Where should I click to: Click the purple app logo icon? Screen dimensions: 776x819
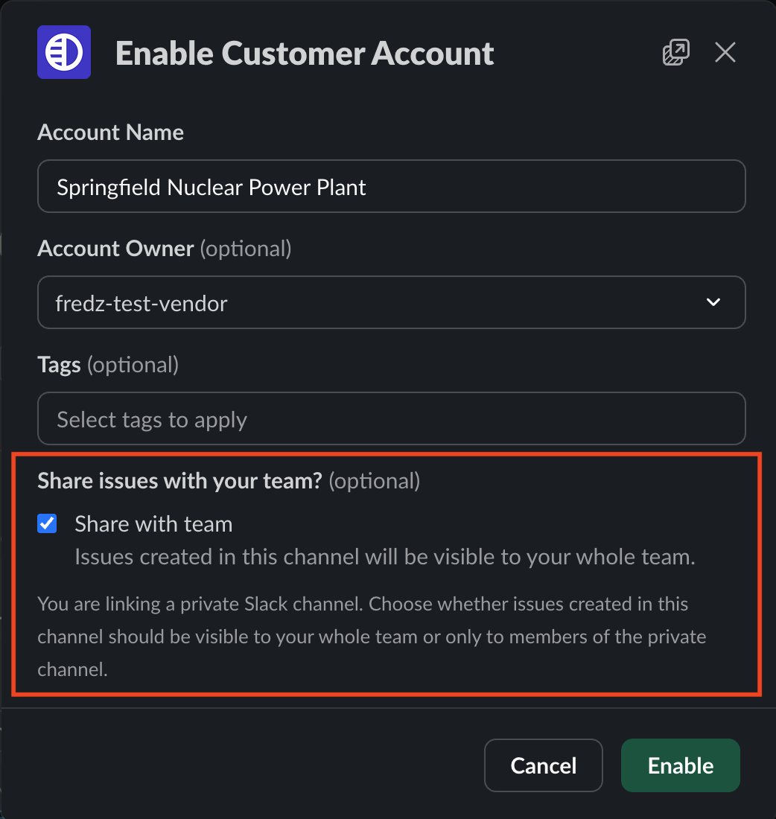64,52
